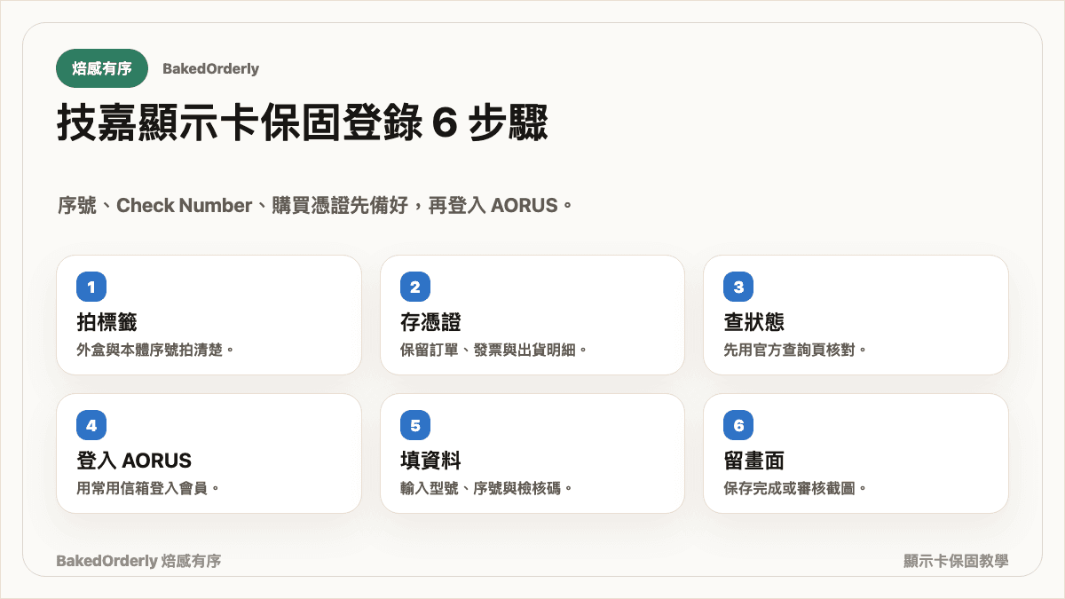Screen dimensions: 1065x599
Task: Click the number 4 step badge
Action: pos(91,425)
